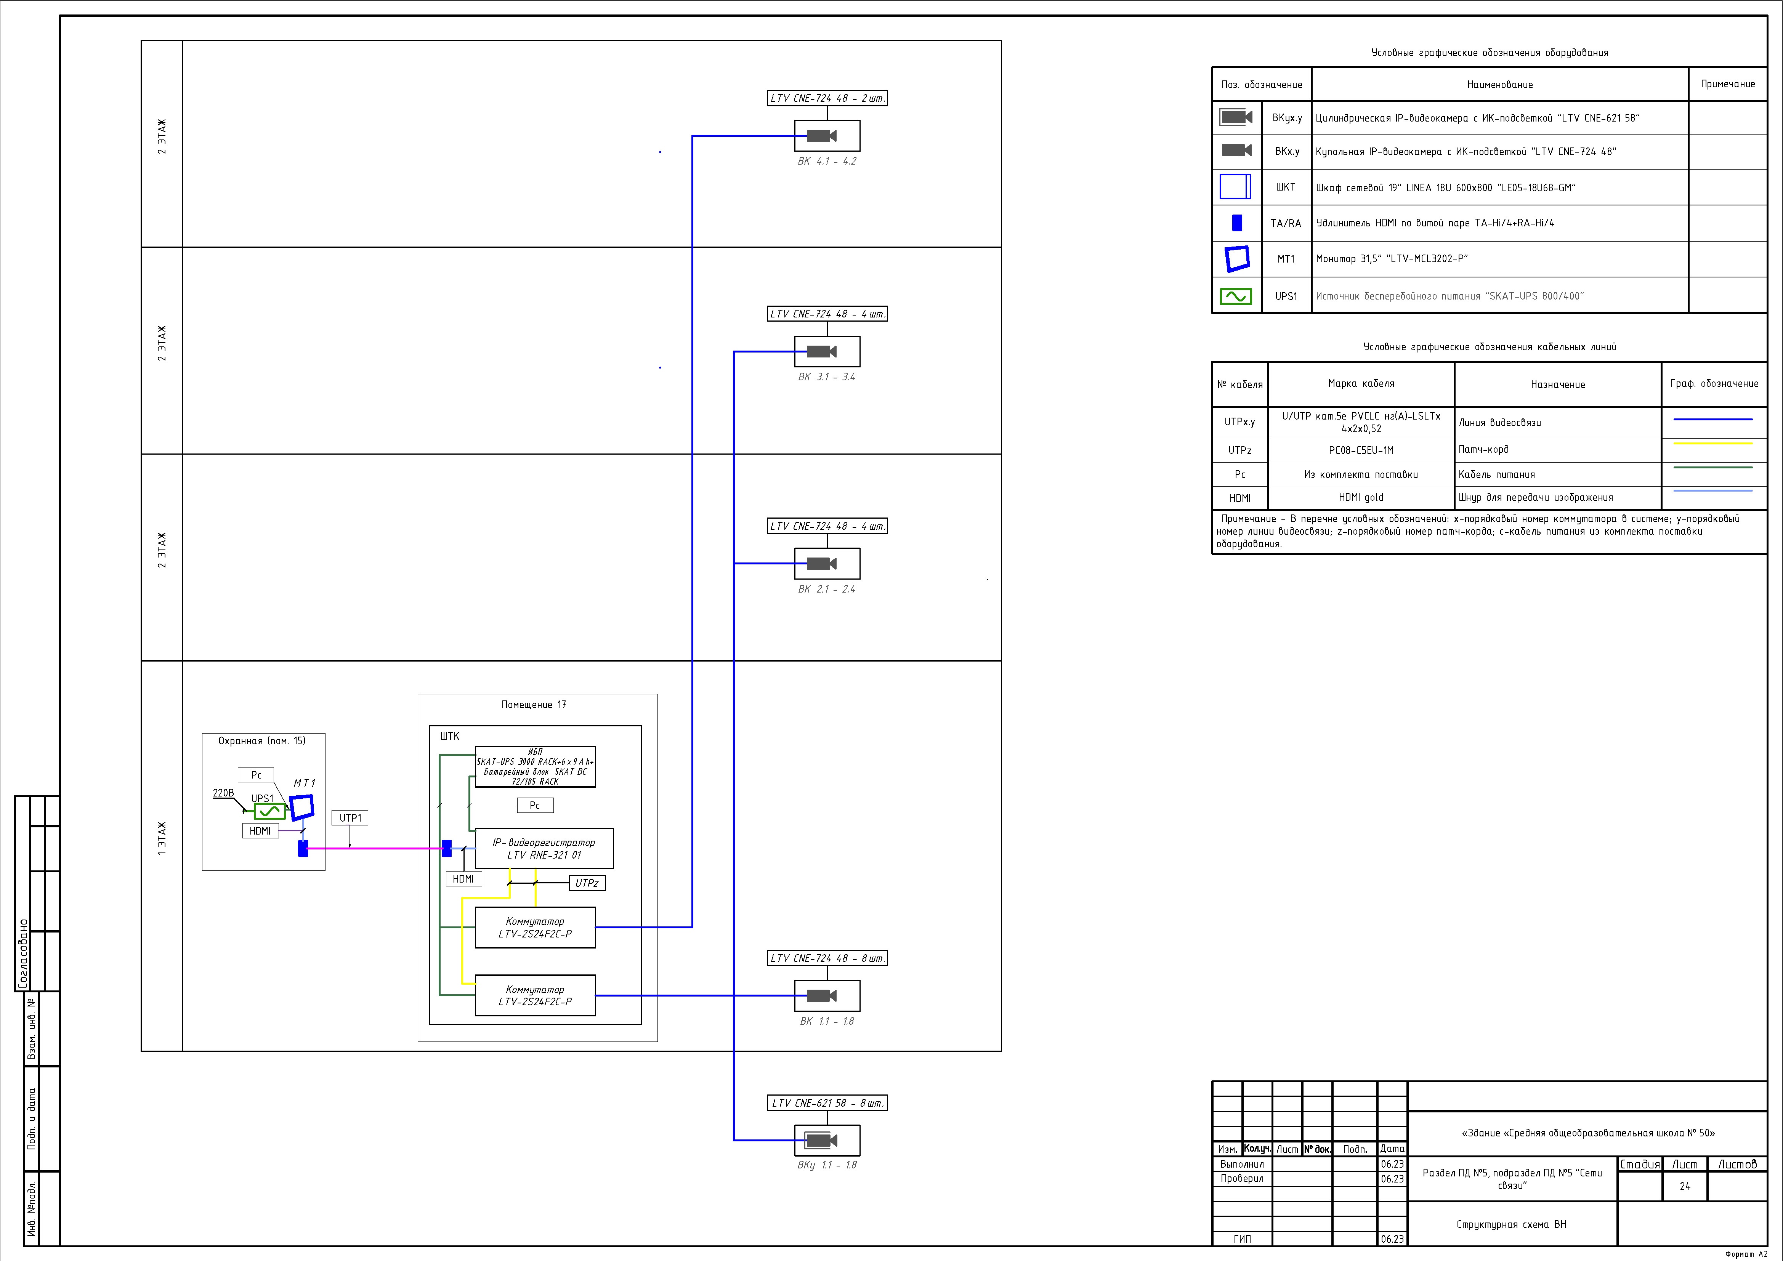The width and height of the screenshot is (1783, 1261).
Task: Click the magenta UTP1 cable line
Action: click(375, 849)
